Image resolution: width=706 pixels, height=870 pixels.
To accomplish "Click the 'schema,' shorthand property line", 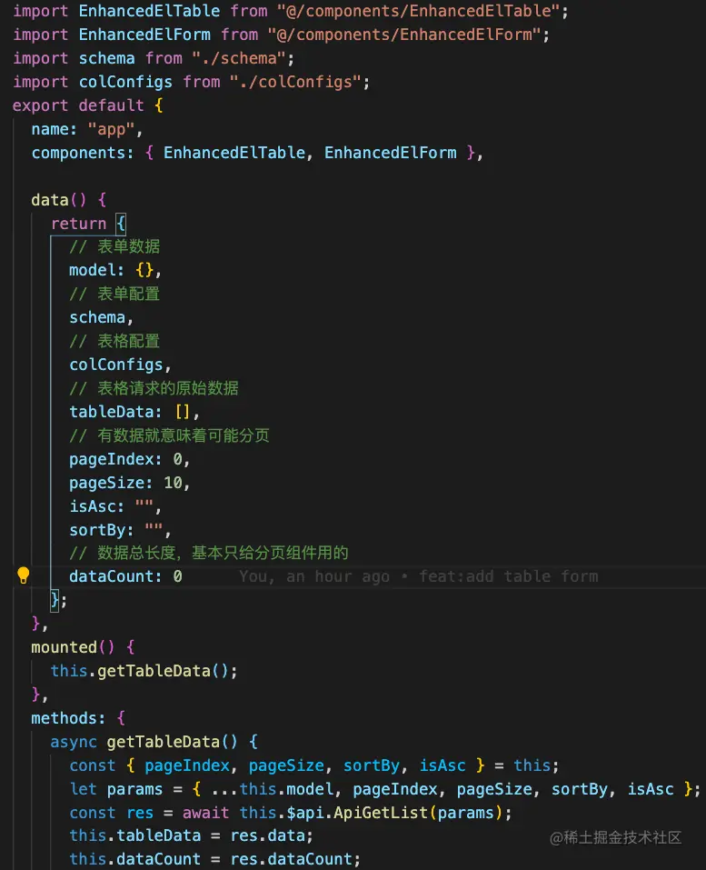I will pyautogui.click(x=101, y=318).
